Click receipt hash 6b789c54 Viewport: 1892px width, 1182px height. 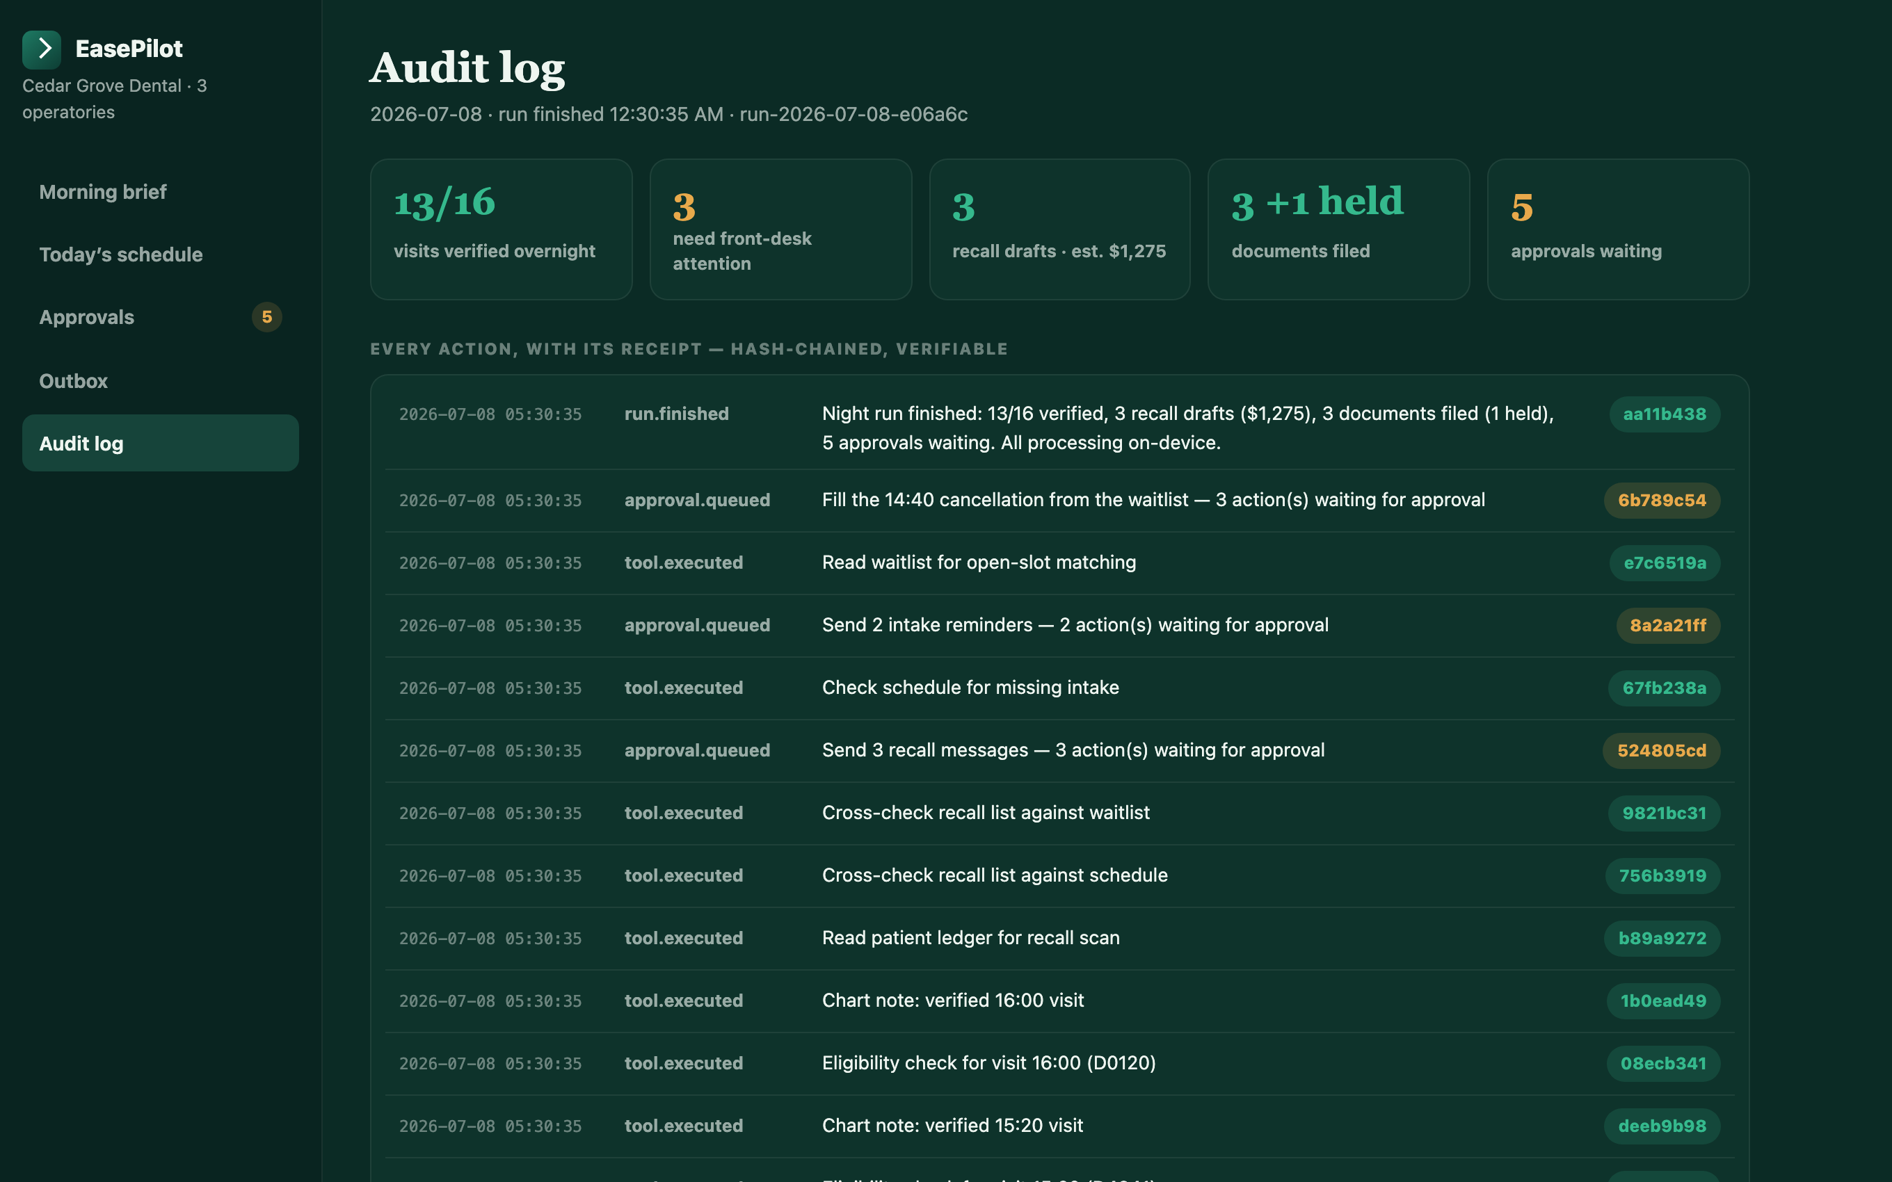coord(1662,501)
